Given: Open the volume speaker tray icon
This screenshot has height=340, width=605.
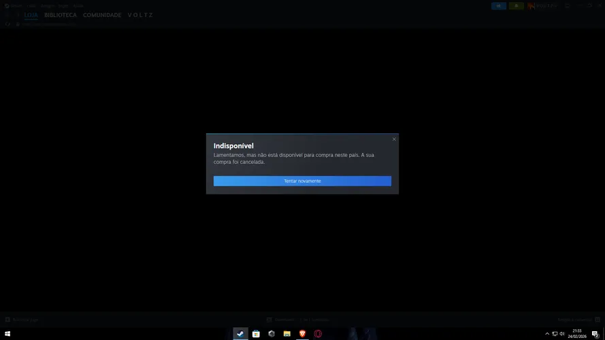Looking at the screenshot, I should [x=562, y=334].
